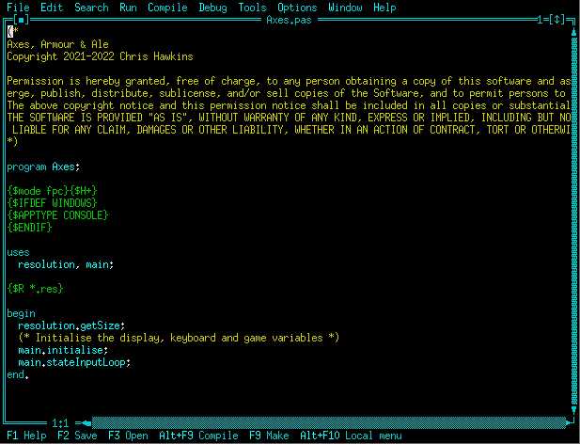The image size is (580, 444).
Task: Click the '{$ENDIF}' line
Action: pyautogui.click(x=29, y=228)
